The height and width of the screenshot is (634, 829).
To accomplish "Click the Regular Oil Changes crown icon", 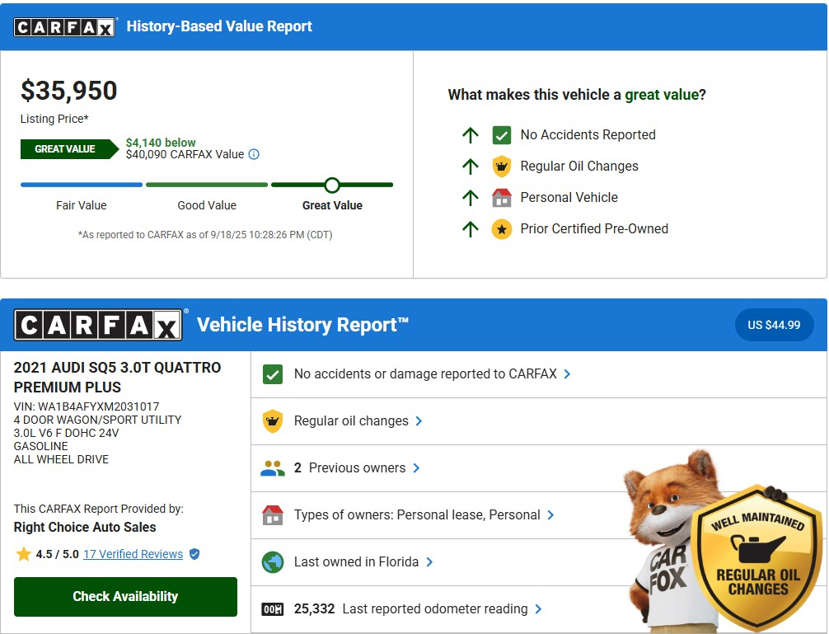I will (501, 167).
